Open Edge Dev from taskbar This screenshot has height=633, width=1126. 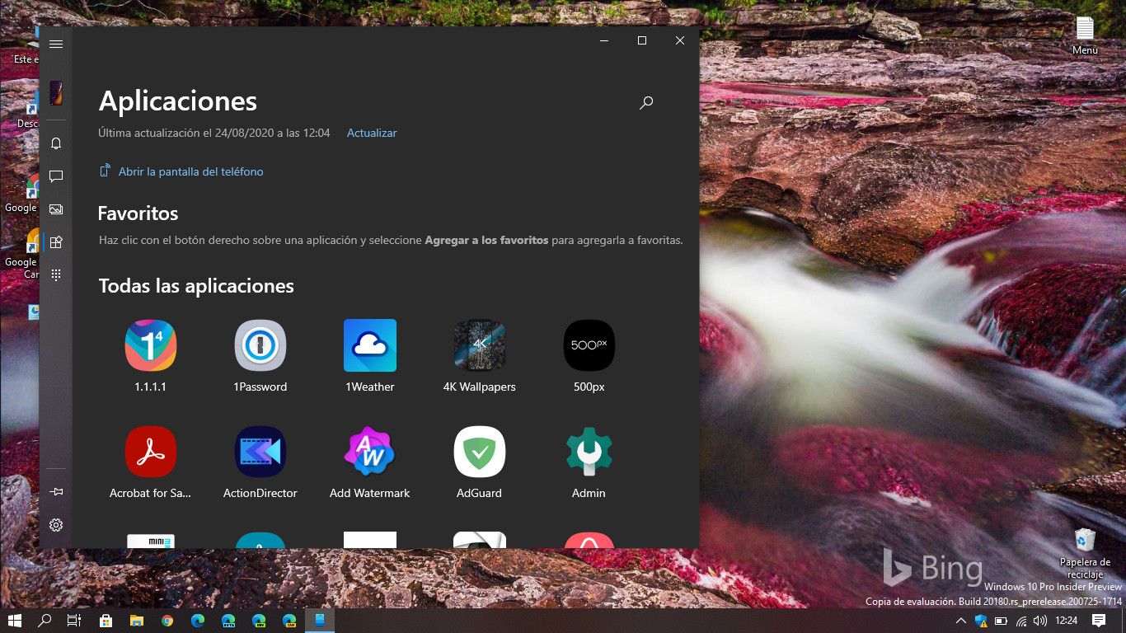259,620
